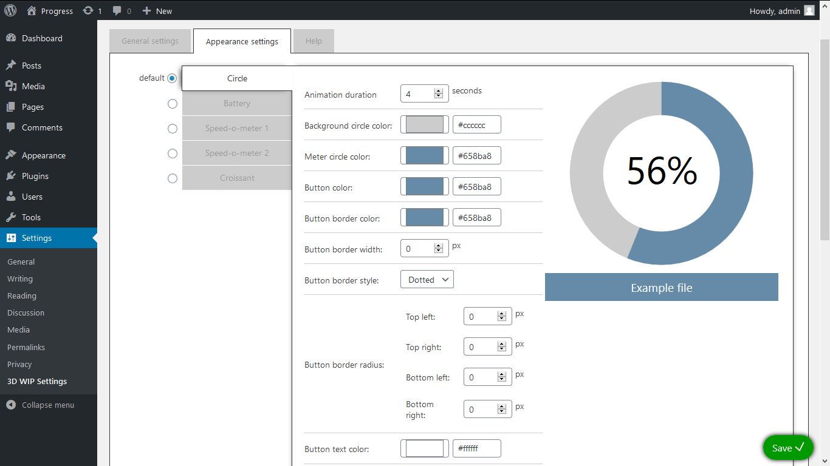The image size is (830, 466).
Task: Select the Battery radio button
Action: (173, 104)
